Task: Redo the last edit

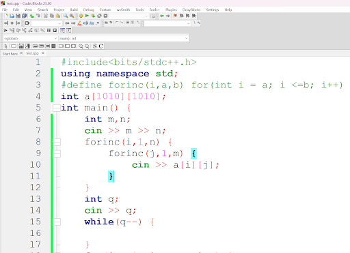Action: point(38,16)
